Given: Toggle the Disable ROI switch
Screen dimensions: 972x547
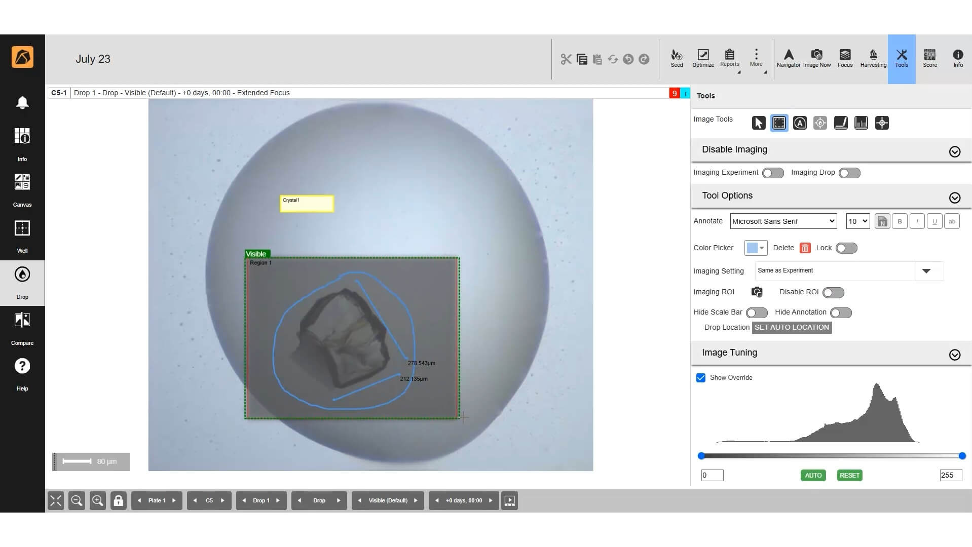Looking at the screenshot, I should [833, 293].
